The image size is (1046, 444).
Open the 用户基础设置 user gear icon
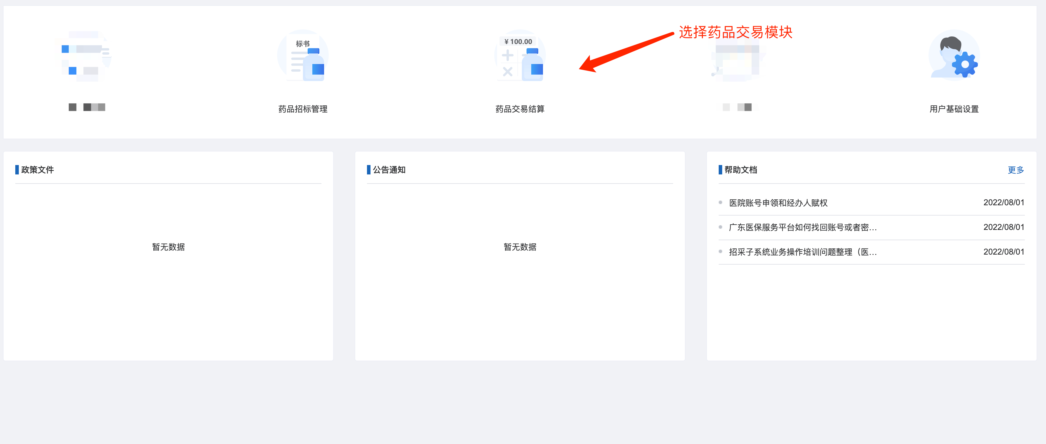point(954,55)
